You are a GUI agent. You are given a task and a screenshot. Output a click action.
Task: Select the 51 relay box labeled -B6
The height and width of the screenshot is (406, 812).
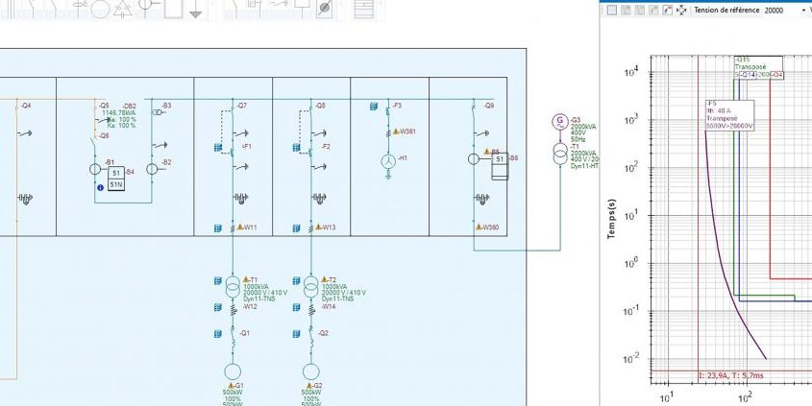[x=500, y=166]
